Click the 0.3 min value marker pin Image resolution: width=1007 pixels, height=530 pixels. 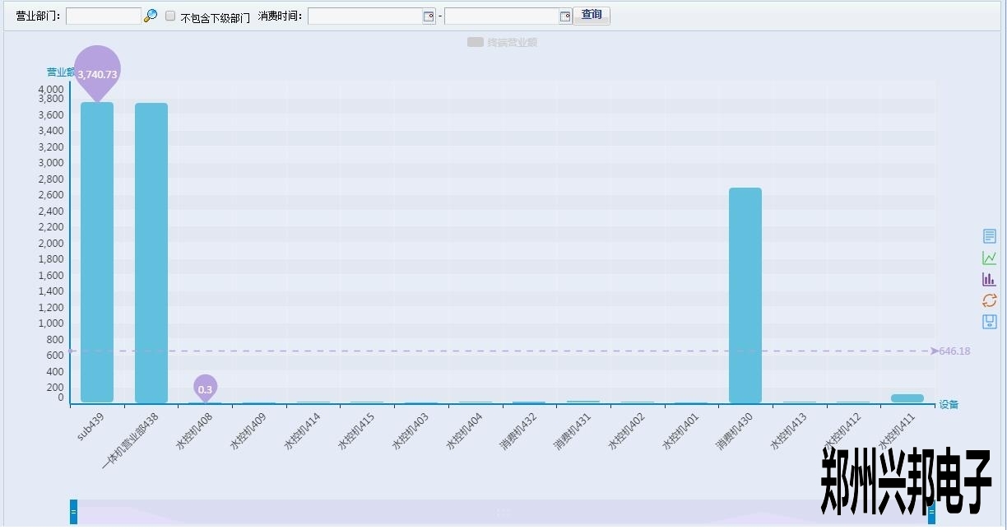[x=205, y=388]
